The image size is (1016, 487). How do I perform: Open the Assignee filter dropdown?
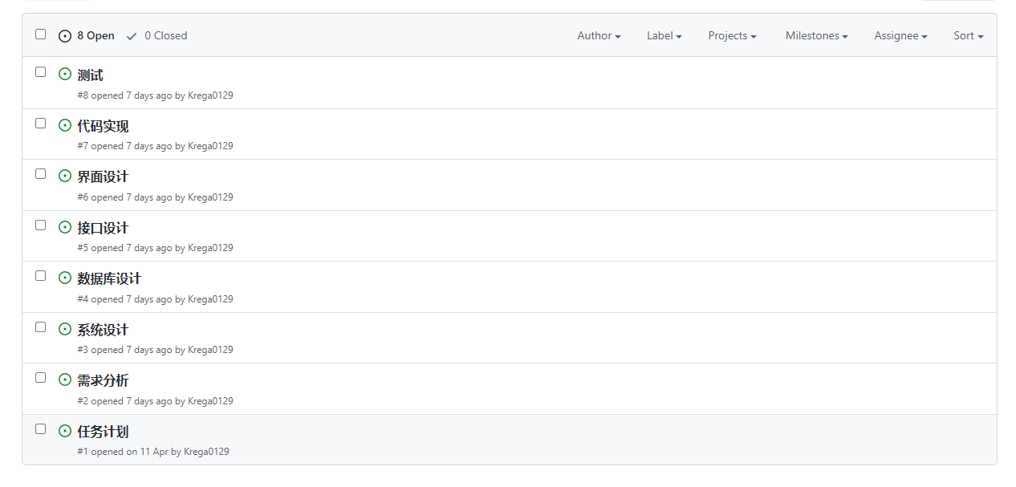[900, 35]
